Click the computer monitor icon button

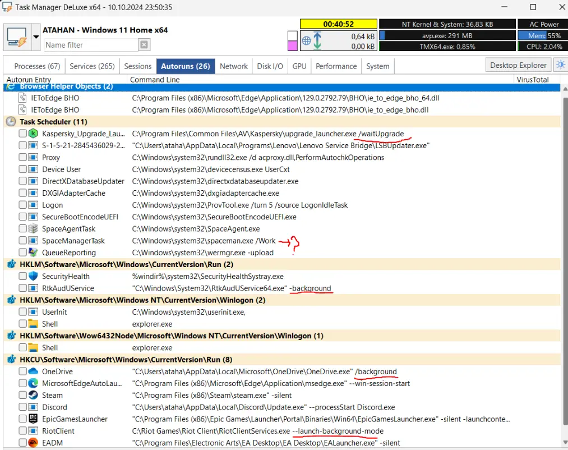coord(17,37)
